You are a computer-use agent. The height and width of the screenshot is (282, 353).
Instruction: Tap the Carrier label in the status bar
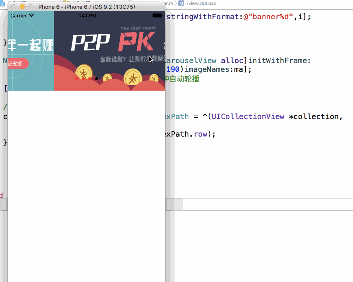[x=18, y=16]
